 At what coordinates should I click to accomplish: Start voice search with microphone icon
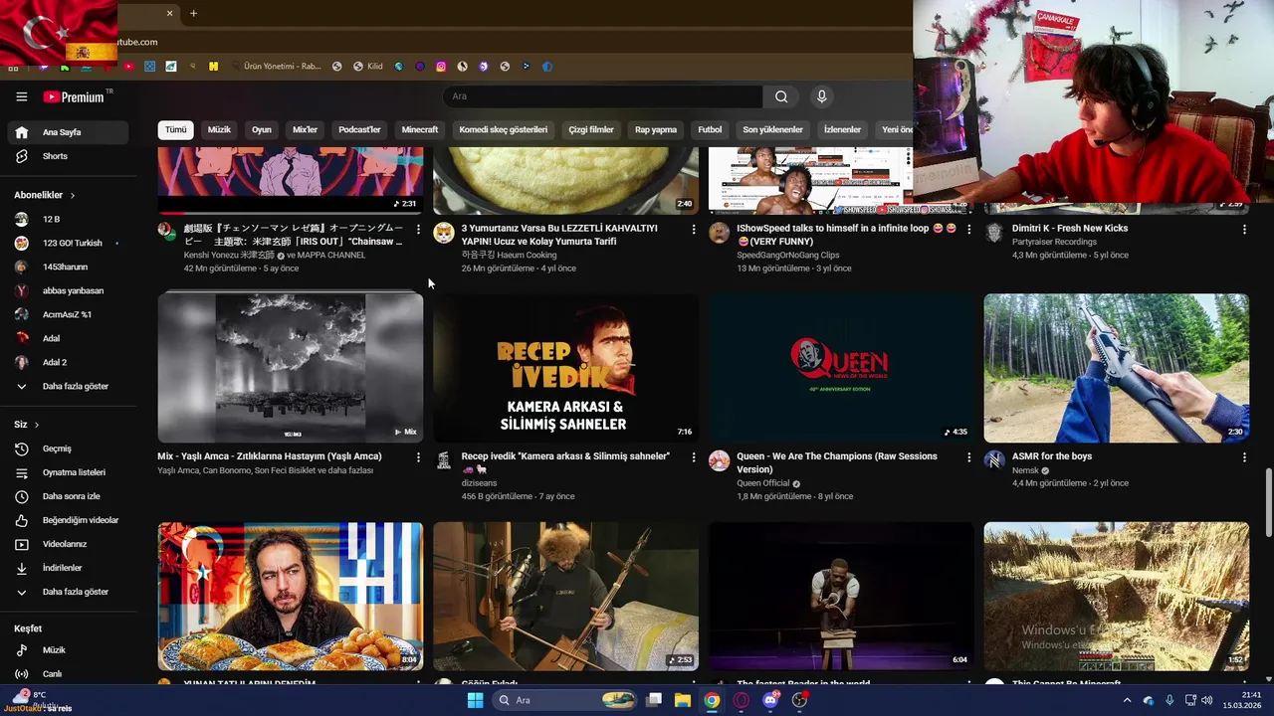click(x=821, y=96)
